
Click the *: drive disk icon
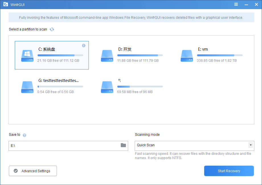point(107,87)
